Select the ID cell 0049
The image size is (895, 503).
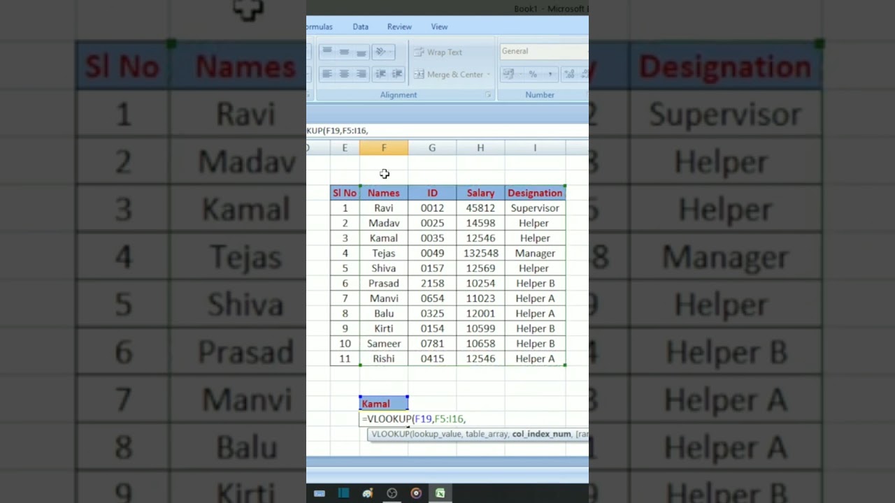click(432, 253)
